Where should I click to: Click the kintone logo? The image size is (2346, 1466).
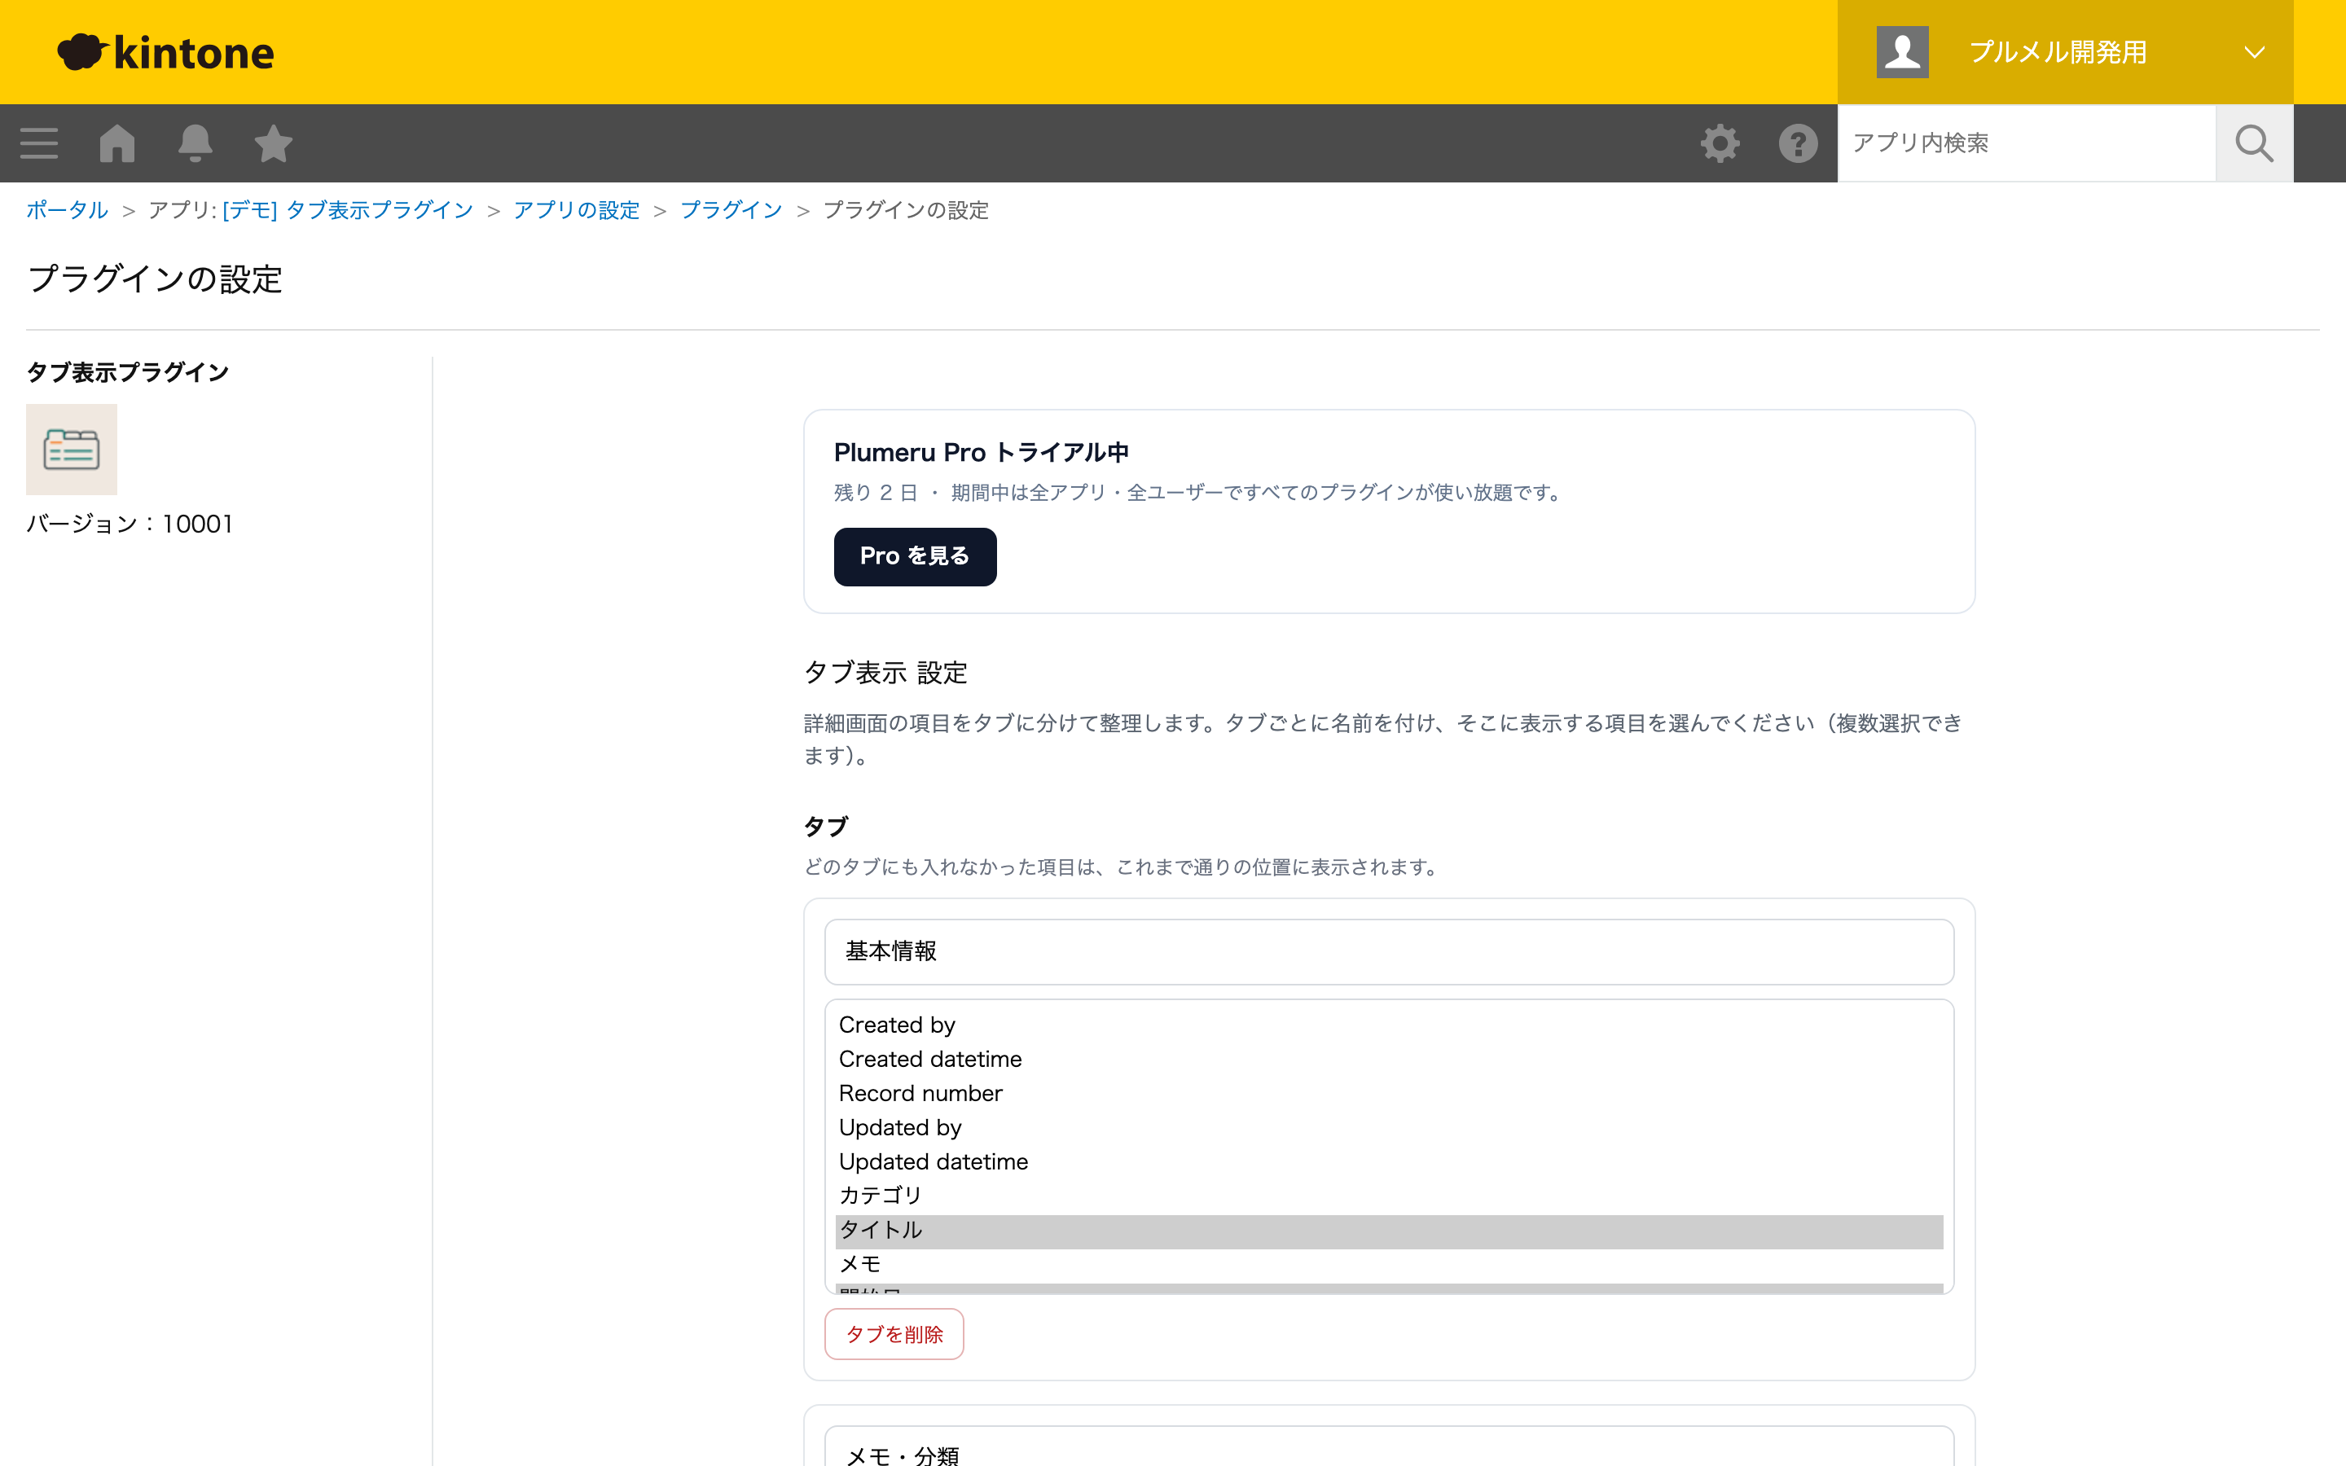click(x=166, y=52)
